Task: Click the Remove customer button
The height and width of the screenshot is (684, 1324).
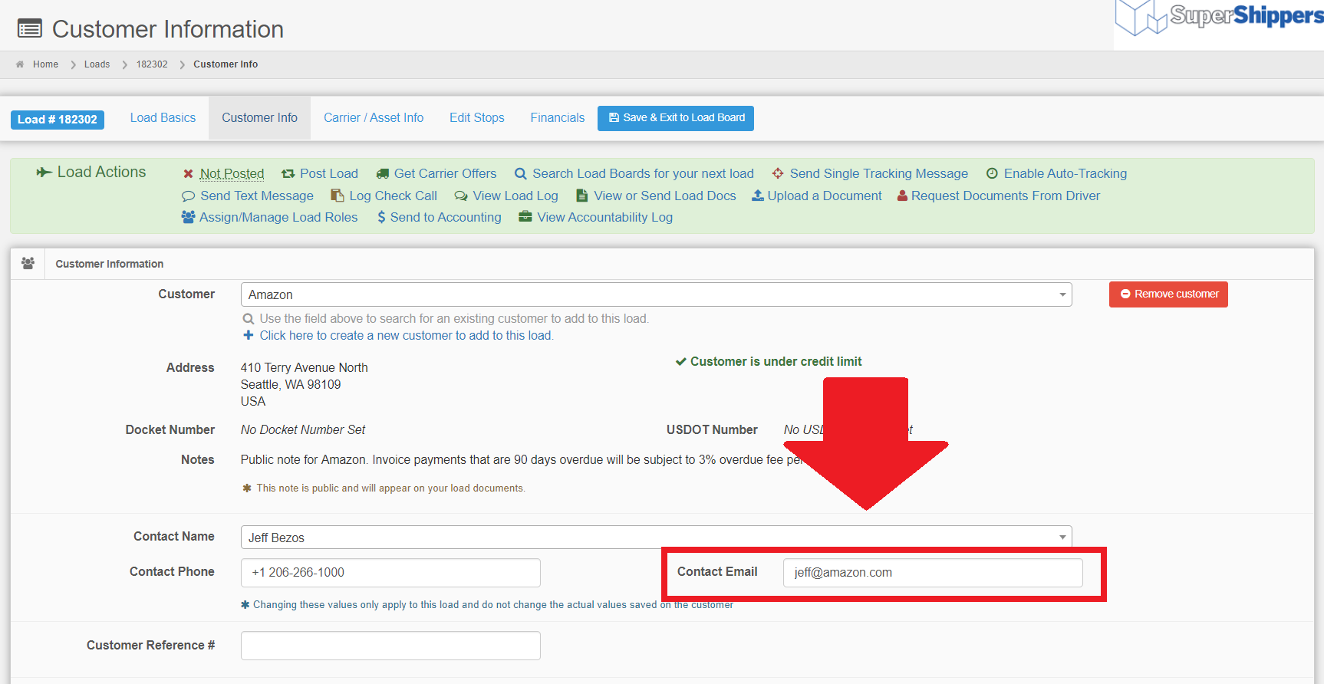Action: click(1168, 294)
